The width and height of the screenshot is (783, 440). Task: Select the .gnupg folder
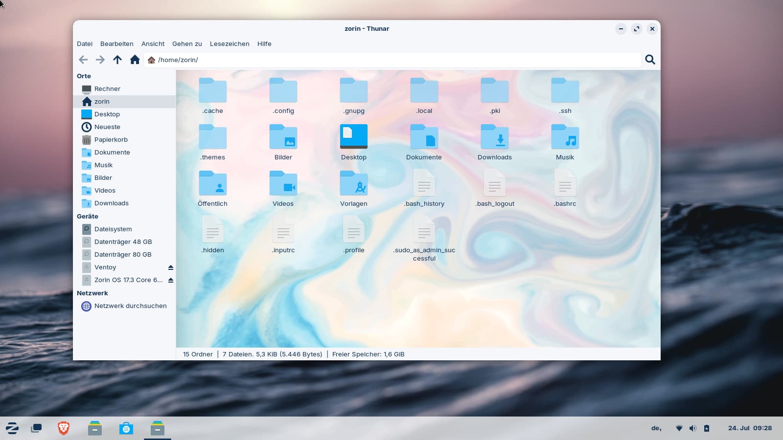coord(354,96)
